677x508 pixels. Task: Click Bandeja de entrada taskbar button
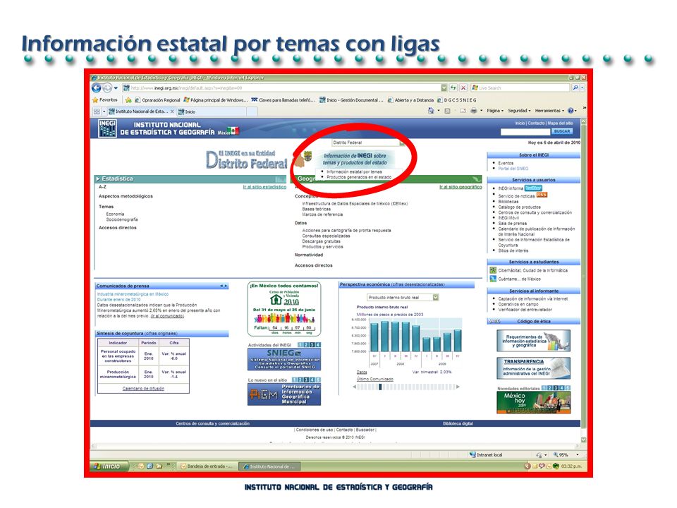pos(207,466)
